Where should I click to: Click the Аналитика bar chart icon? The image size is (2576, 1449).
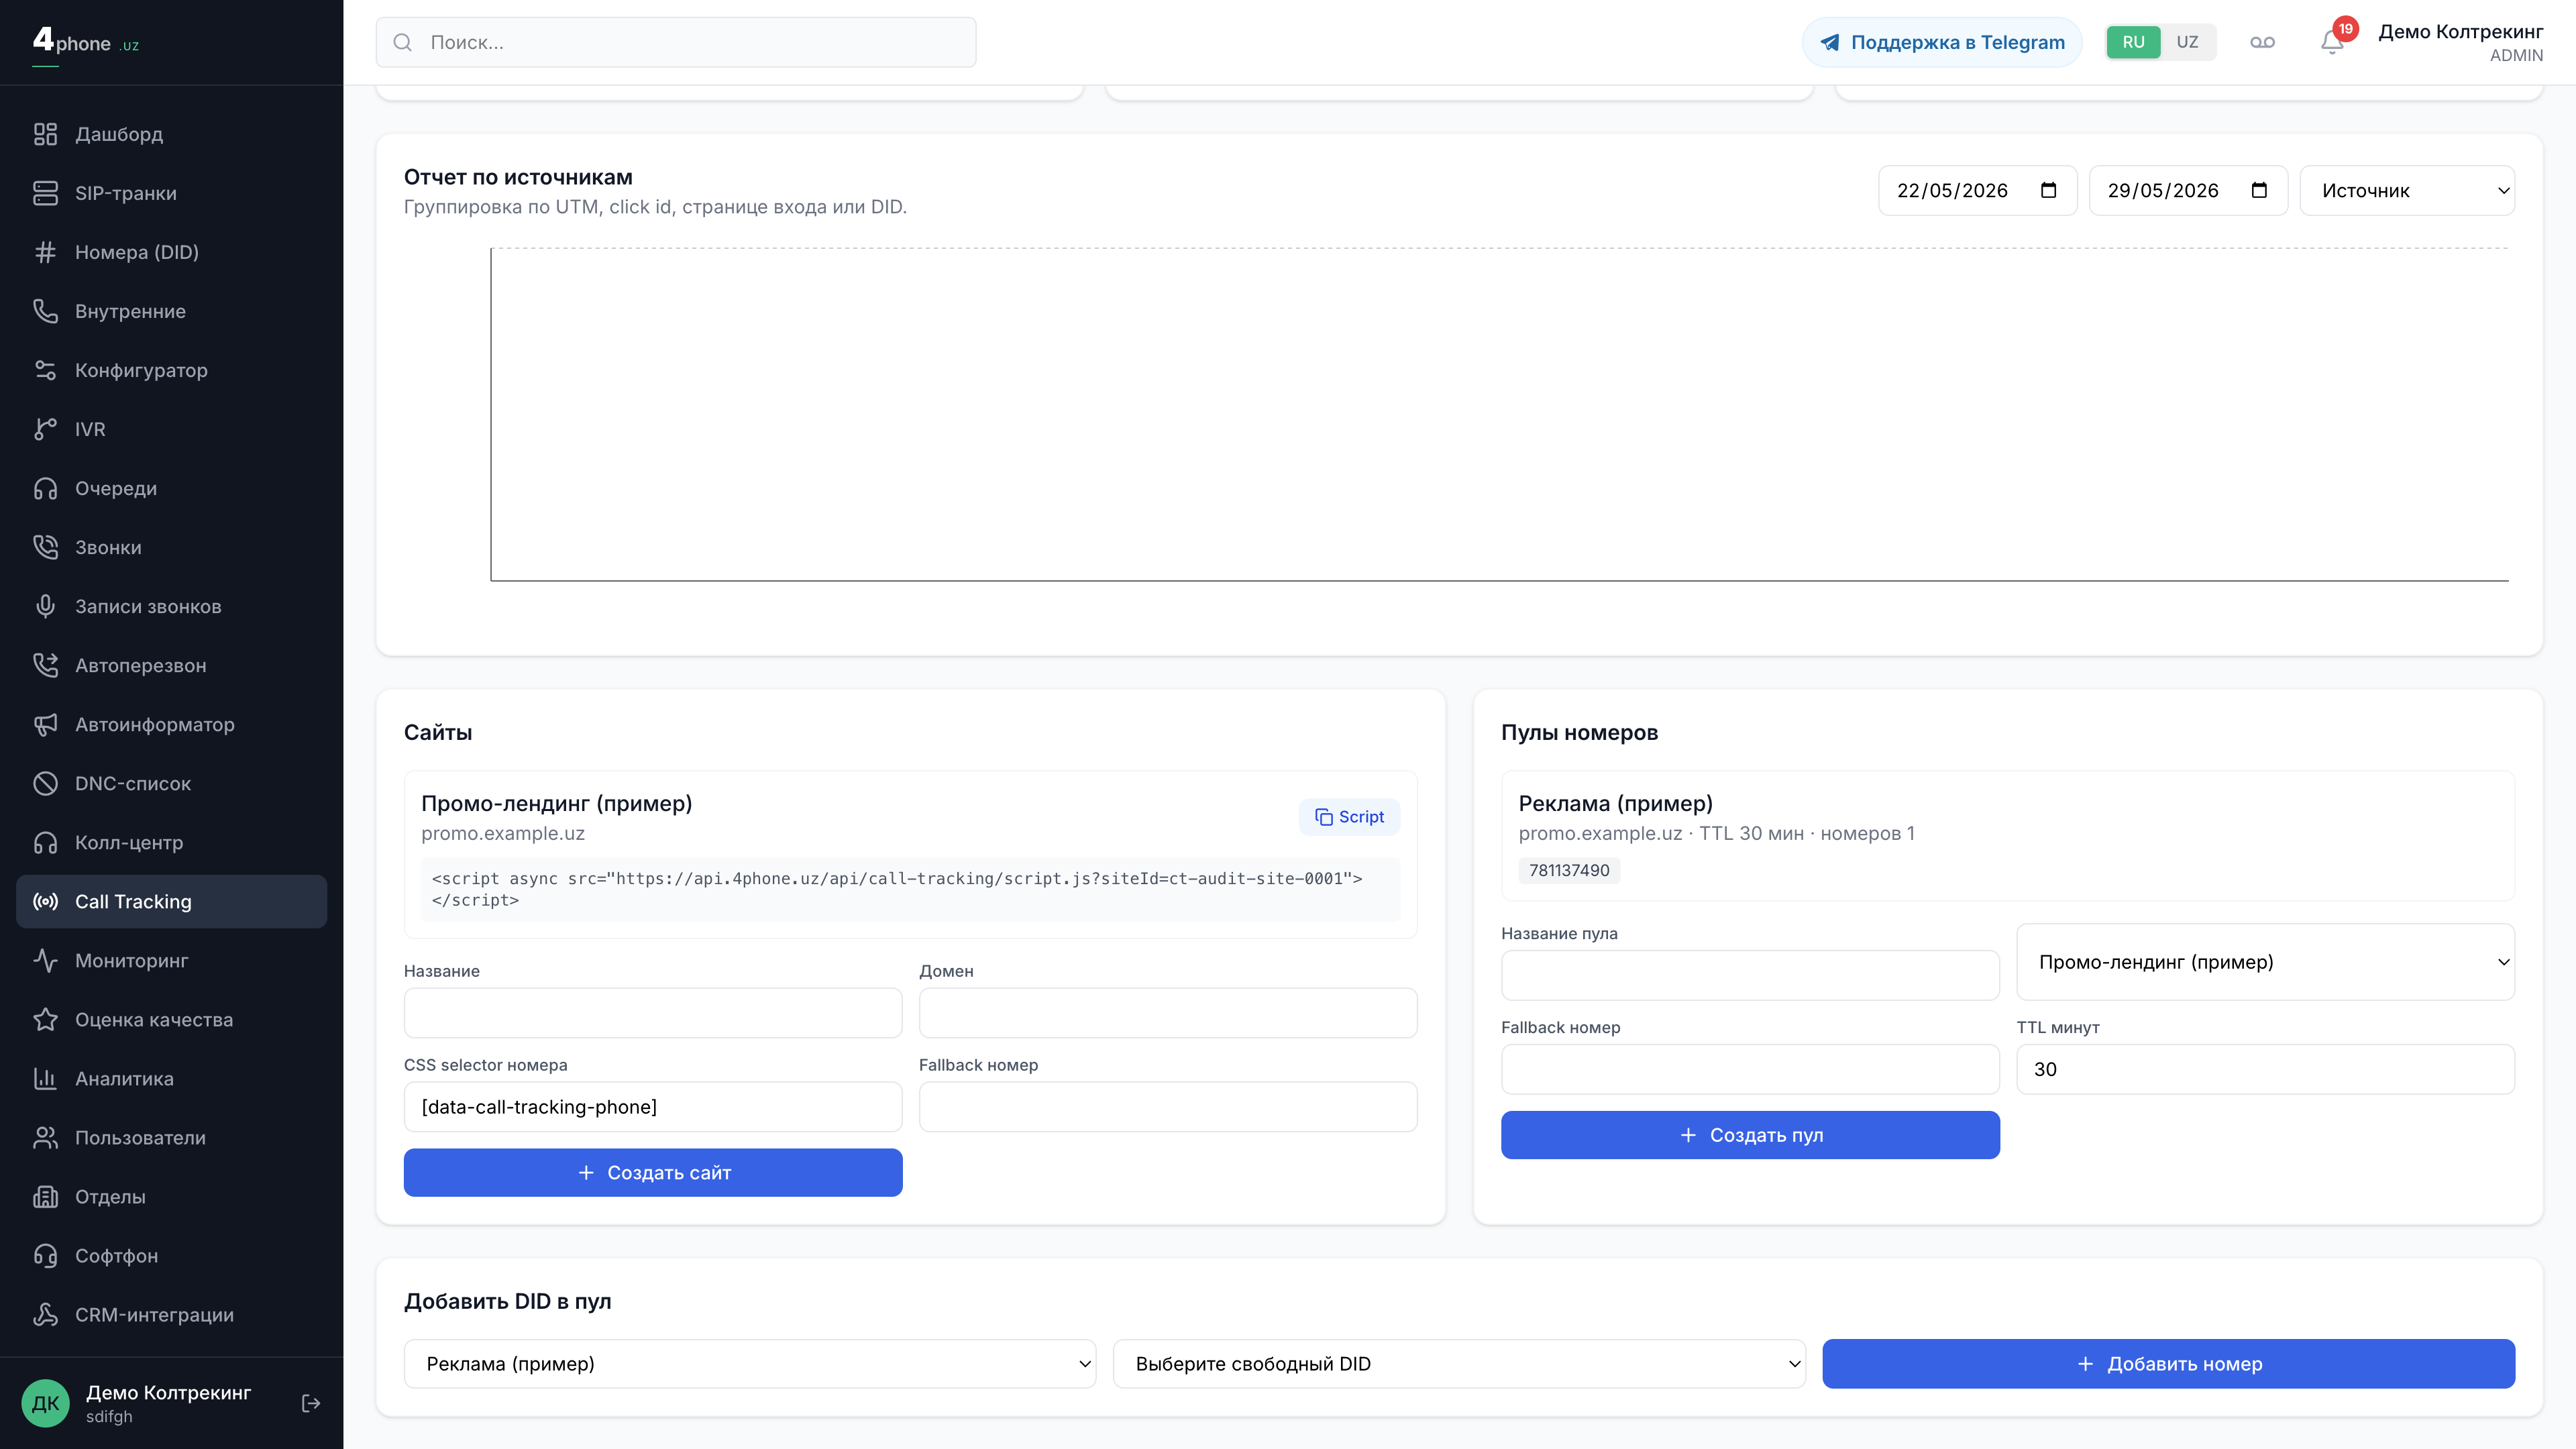tap(45, 1078)
